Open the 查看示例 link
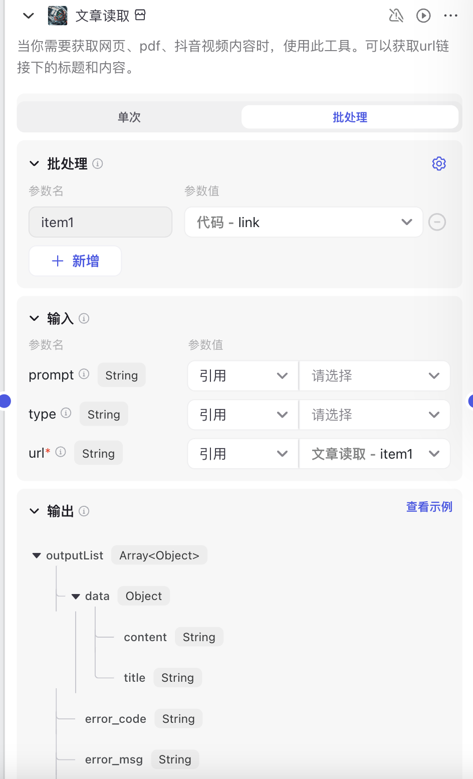Image resolution: width=473 pixels, height=779 pixels. pos(429,507)
